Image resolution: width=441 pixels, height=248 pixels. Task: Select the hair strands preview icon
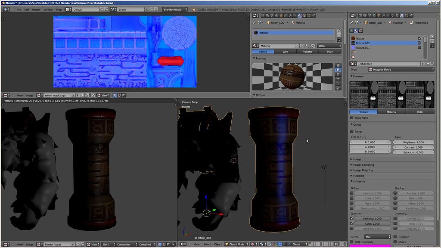(x=338, y=84)
